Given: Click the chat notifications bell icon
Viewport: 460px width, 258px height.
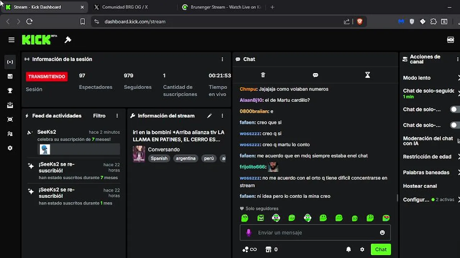Looking at the screenshot, I should (x=349, y=249).
